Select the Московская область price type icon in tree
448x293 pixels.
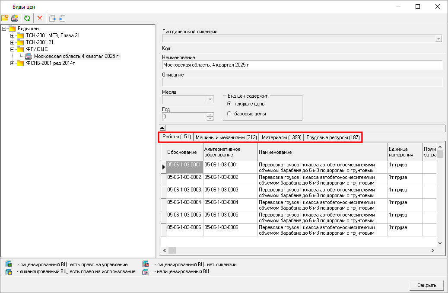click(29, 56)
